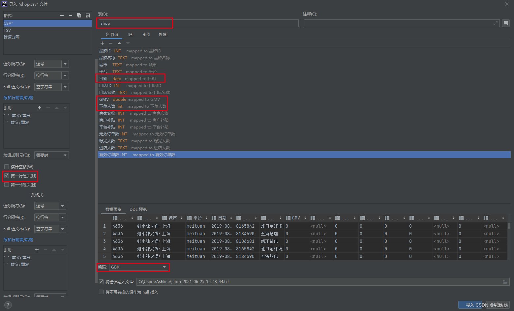Select the 平台 TEXT column row
This screenshot has height=311, width=514.
304,72
